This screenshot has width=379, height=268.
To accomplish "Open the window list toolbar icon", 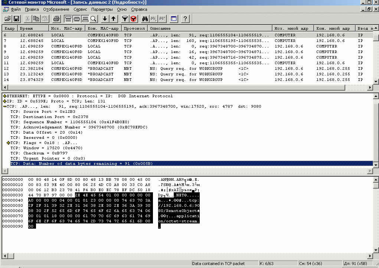I will [174, 19].
